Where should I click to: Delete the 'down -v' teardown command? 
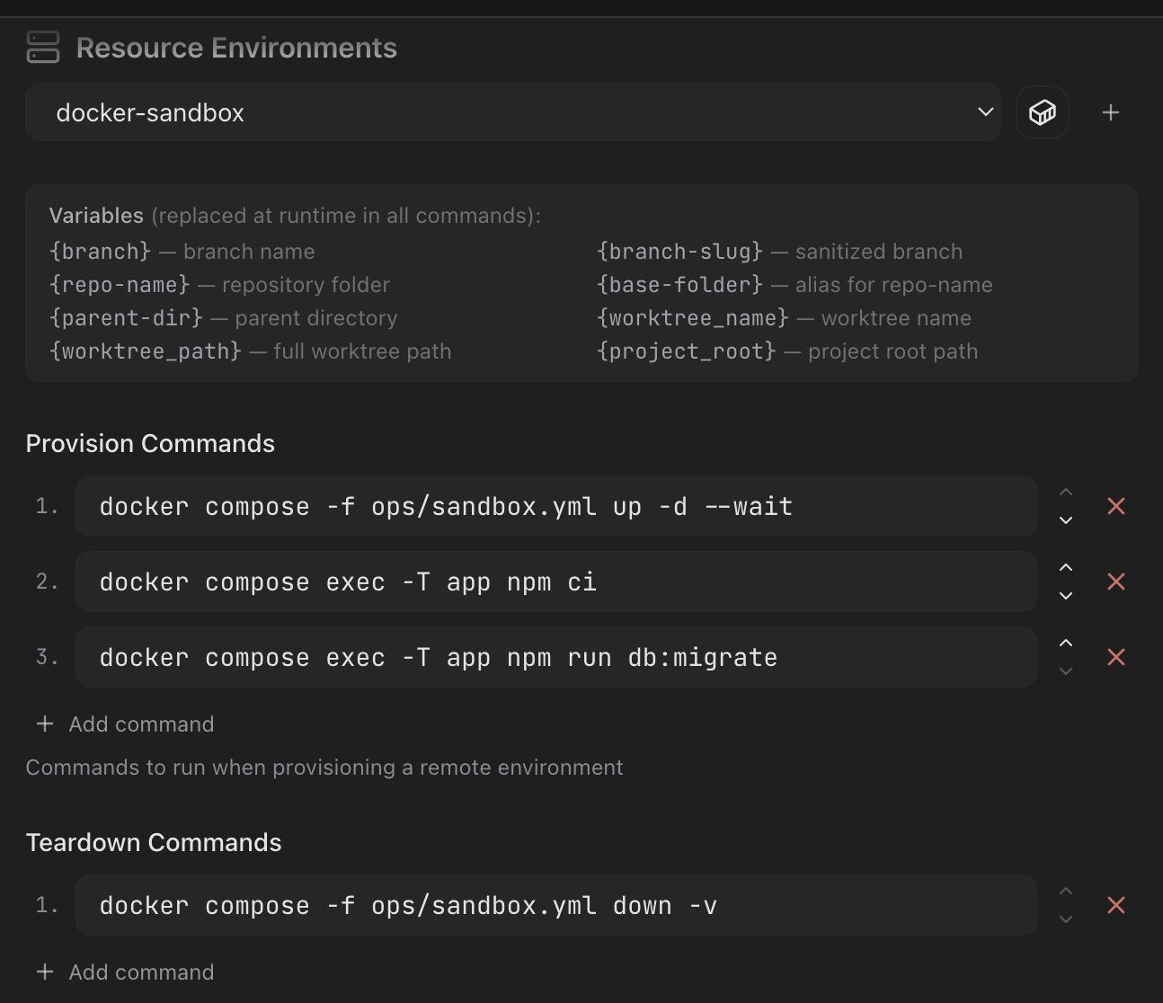(1116, 905)
